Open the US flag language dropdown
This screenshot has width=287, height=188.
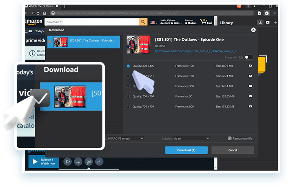point(154,23)
